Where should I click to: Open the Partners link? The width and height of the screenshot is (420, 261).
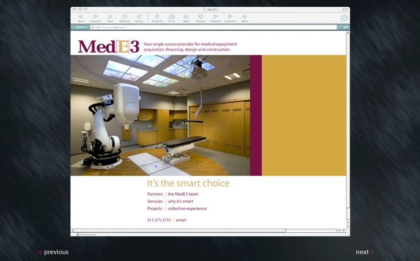point(155,194)
